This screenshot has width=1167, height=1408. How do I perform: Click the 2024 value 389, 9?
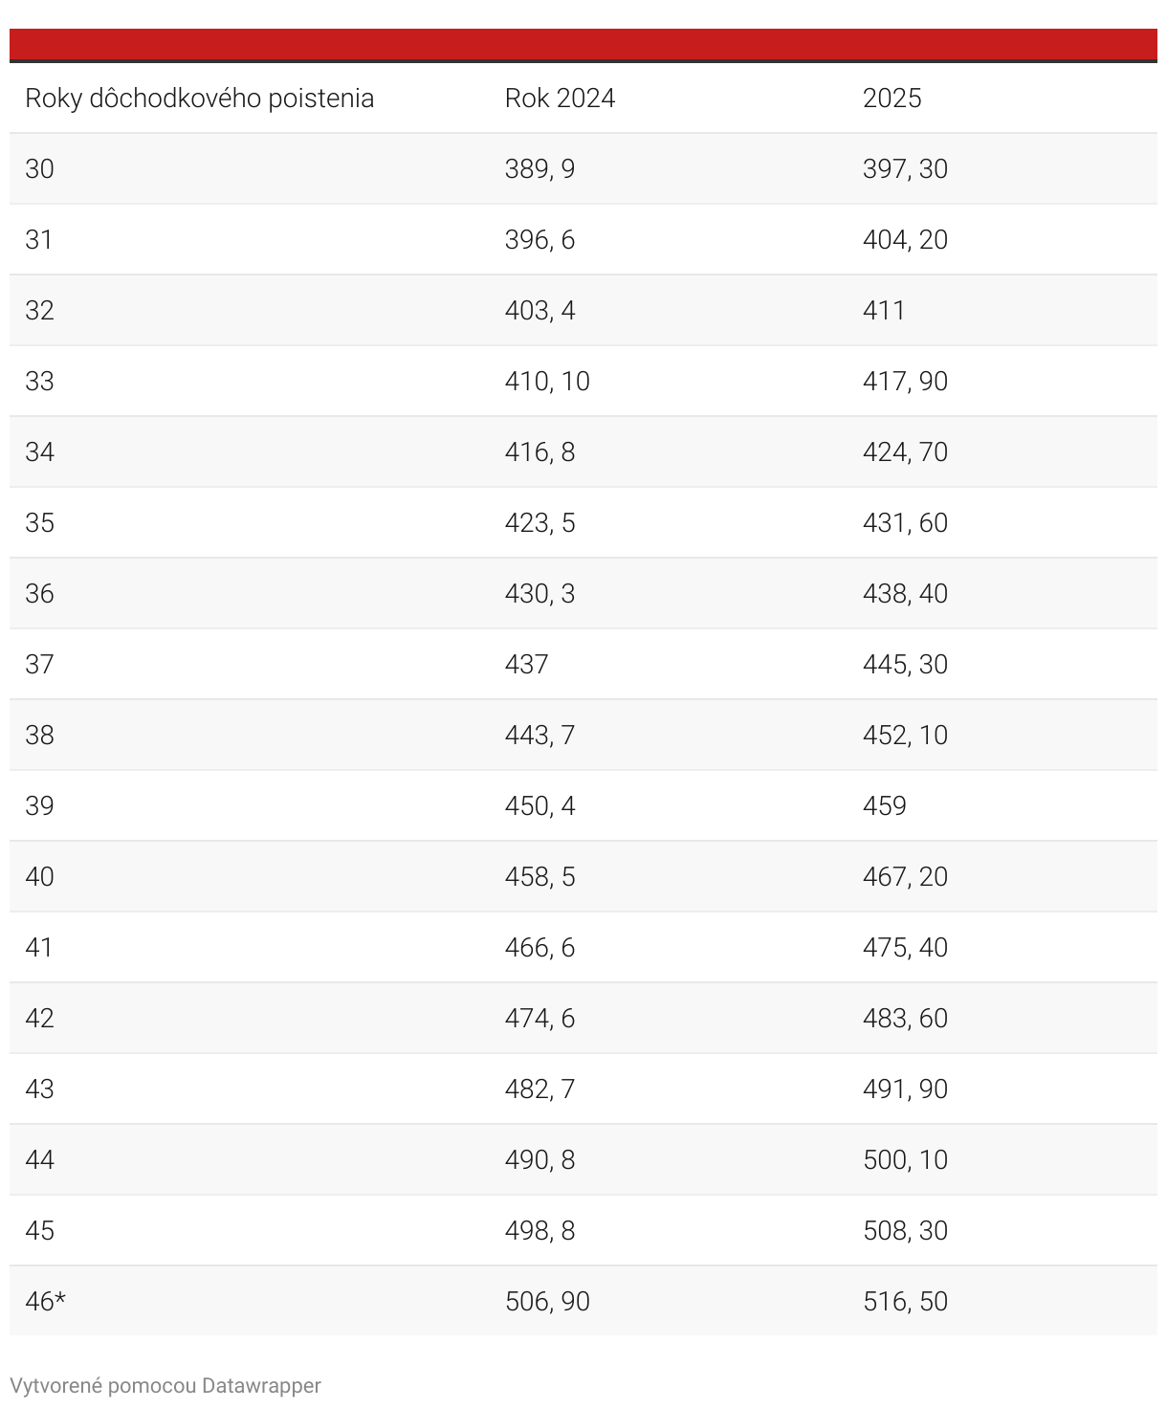click(x=539, y=169)
